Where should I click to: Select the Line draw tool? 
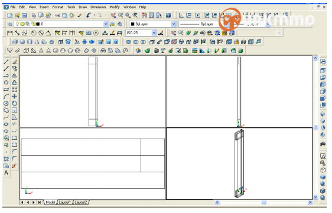6,62
